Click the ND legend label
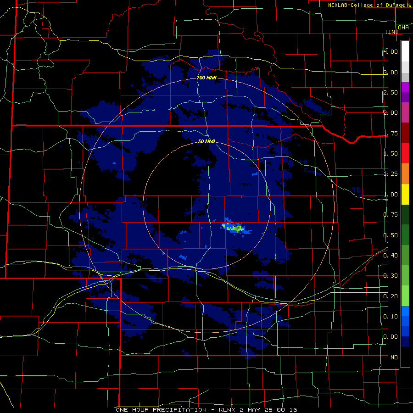 point(394,357)
